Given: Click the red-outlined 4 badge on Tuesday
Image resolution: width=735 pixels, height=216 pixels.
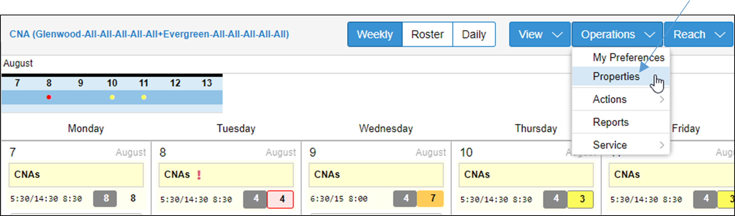Looking at the screenshot, I should (x=280, y=199).
